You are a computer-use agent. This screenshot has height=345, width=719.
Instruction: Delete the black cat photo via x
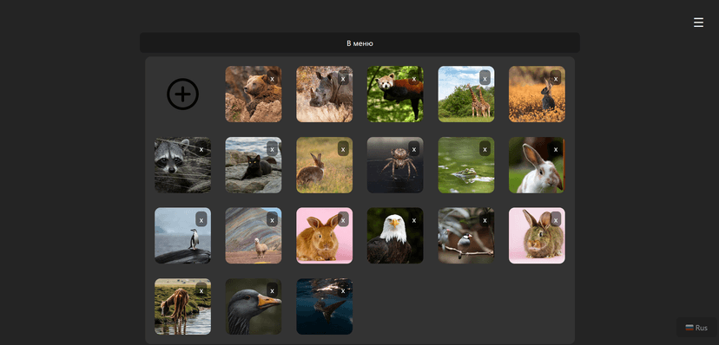pos(273,149)
